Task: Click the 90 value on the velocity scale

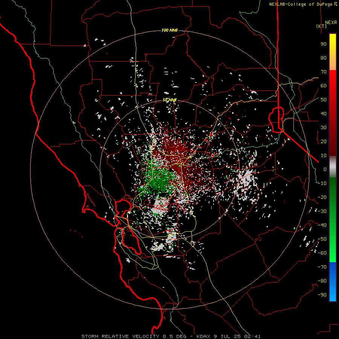Action: (324, 44)
